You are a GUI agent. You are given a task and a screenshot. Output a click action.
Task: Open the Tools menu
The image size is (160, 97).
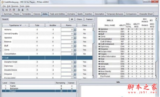(x=22, y=6)
